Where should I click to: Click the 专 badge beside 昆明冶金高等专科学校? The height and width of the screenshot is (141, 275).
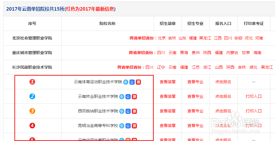coord(122,126)
